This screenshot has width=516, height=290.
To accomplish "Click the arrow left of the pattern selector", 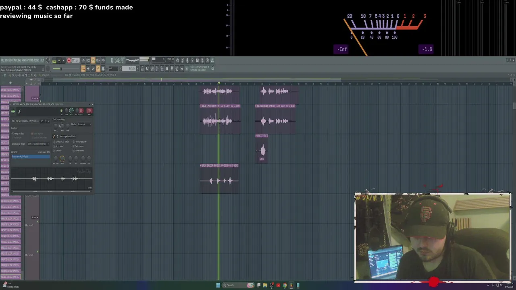I will click(121, 68).
